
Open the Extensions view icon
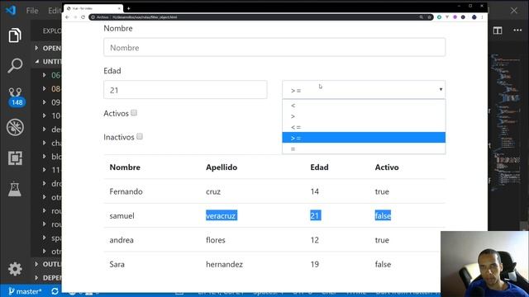[15, 158]
